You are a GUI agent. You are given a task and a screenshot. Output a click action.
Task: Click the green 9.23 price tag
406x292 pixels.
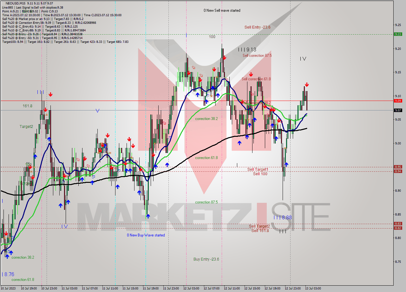pos(398,34)
